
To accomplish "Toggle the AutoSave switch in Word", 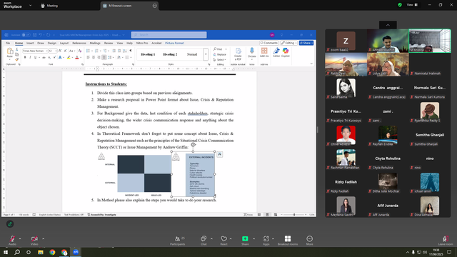I will 26,35.
